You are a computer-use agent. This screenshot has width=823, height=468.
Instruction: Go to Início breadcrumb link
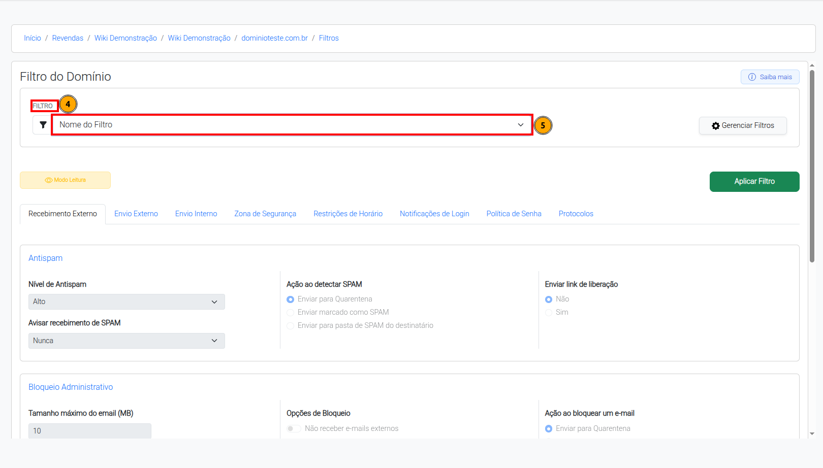point(33,38)
